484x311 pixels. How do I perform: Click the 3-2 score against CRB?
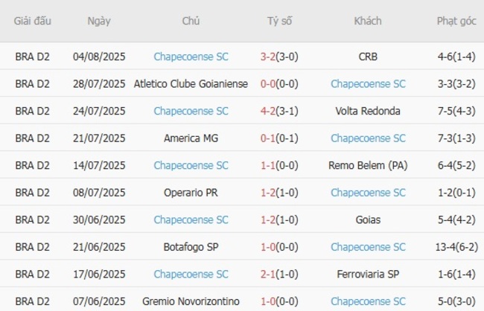270,57
